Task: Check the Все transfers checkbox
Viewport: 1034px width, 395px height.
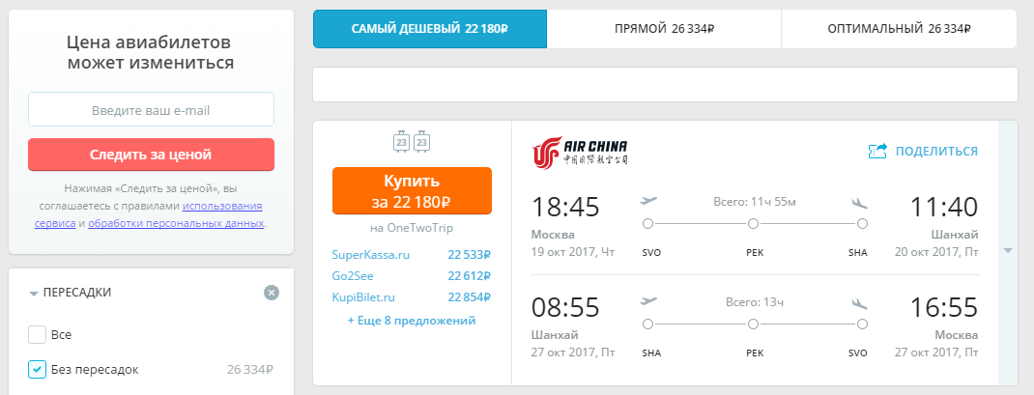Action: [x=37, y=334]
